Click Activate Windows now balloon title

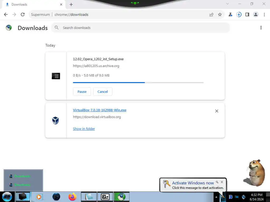pos(193,183)
